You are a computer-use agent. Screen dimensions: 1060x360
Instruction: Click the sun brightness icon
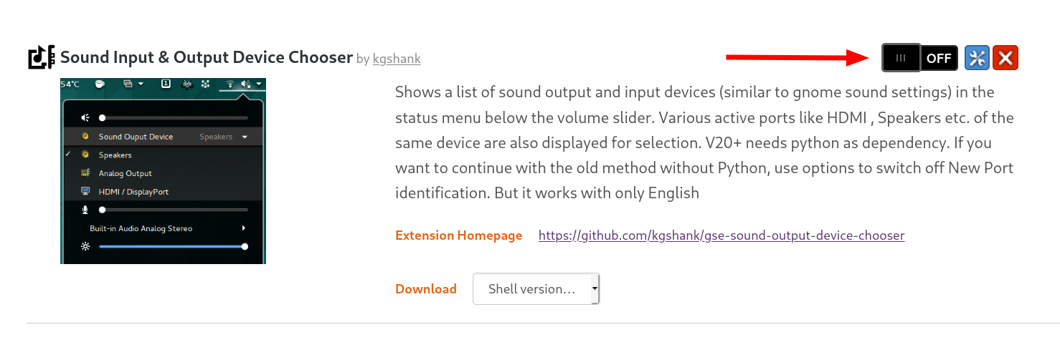tap(85, 246)
